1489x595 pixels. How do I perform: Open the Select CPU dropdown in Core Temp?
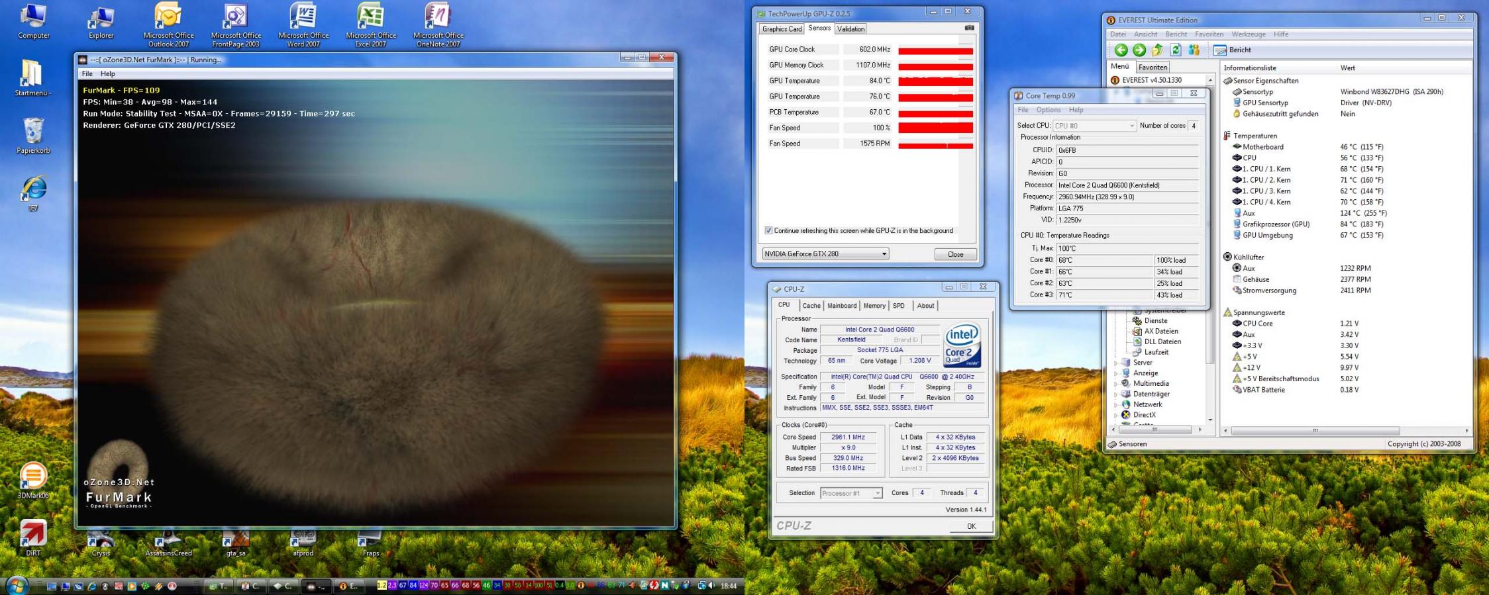pyautogui.click(x=1094, y=126)
